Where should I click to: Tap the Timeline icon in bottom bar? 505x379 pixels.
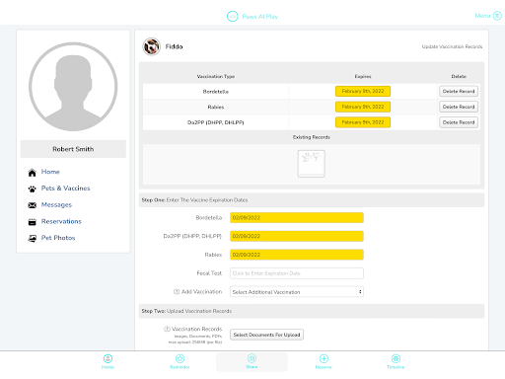pyautogui.click(x=396, y=358)
